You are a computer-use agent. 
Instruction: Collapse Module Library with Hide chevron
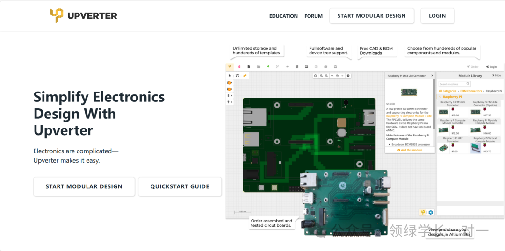click(x=497, y=75)
